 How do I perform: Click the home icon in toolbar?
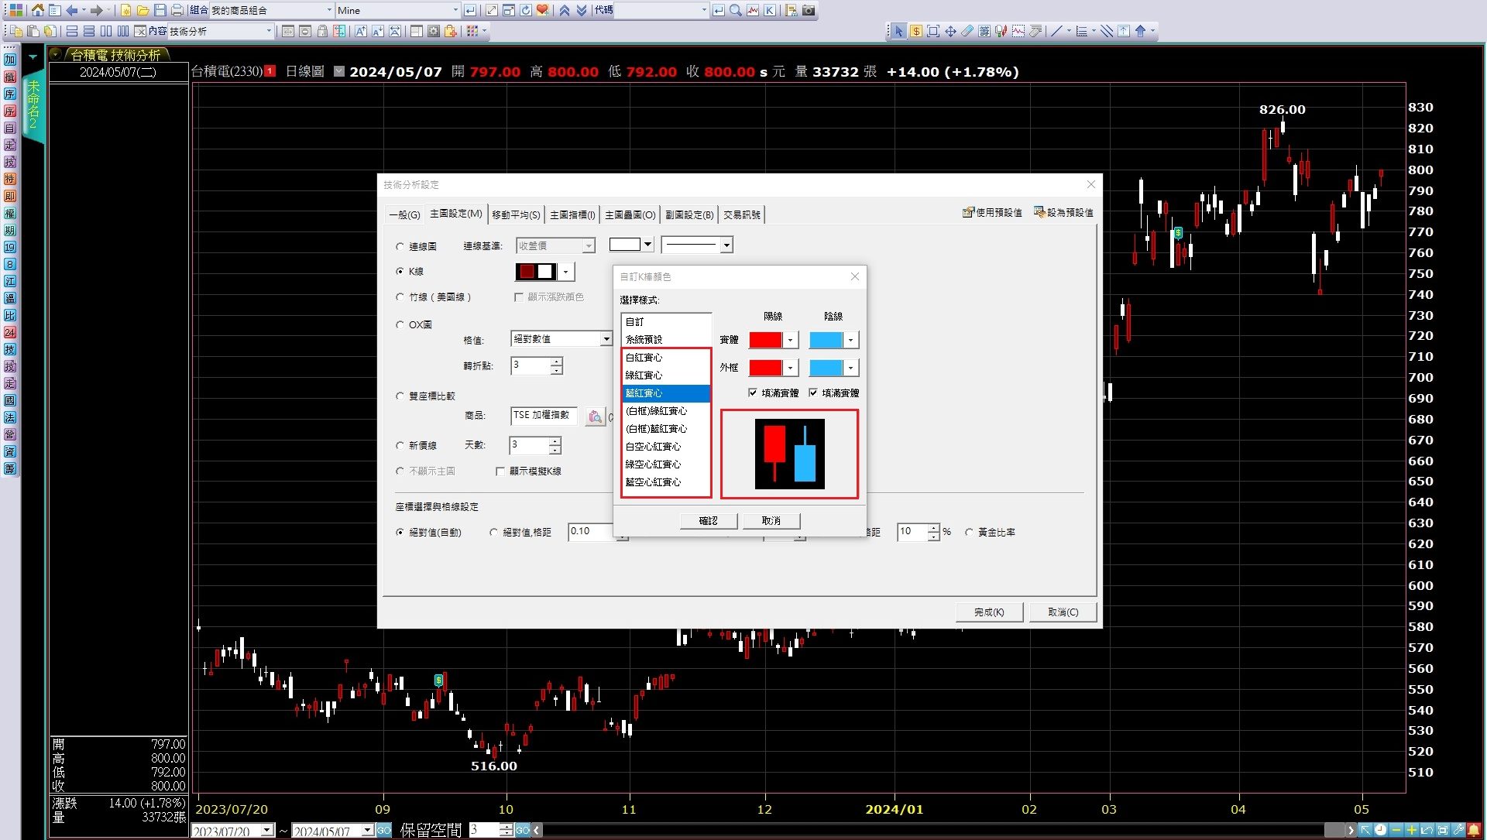[37, 10]
